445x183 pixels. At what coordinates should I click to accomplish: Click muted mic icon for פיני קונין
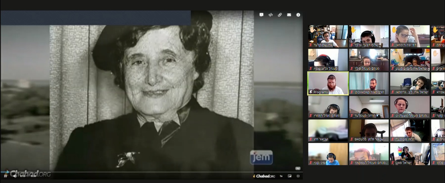311,163
